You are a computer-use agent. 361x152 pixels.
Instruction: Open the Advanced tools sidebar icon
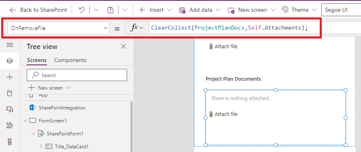[x=10, y=141]
